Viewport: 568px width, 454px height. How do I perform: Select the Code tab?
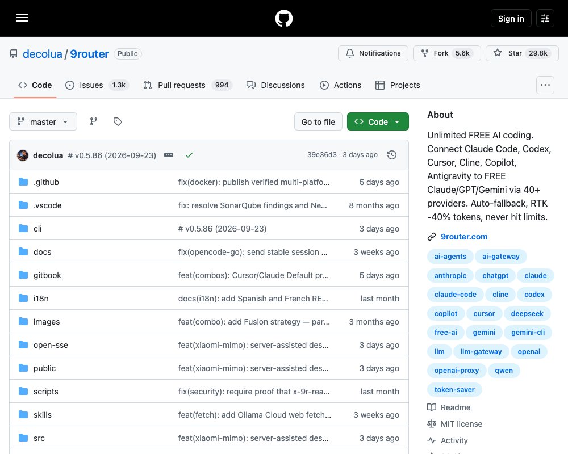35,85
